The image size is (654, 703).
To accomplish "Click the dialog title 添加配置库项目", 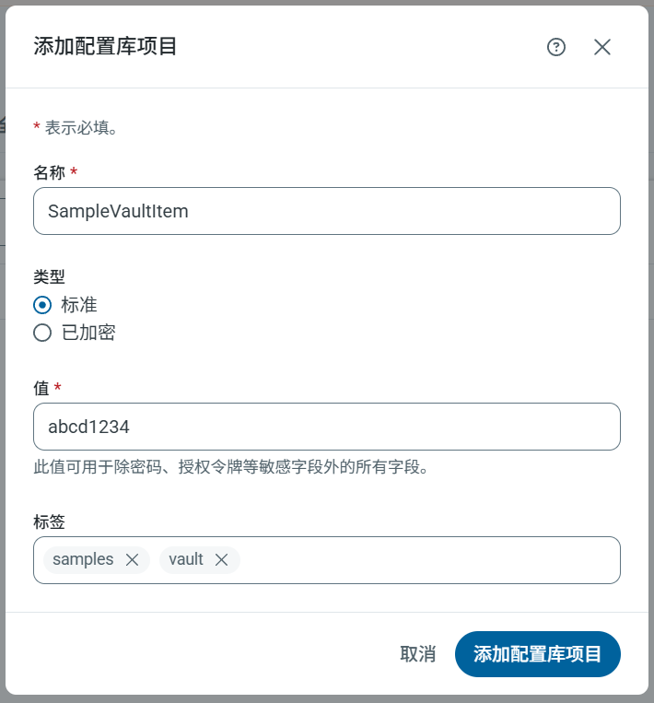I will point(105,46).
